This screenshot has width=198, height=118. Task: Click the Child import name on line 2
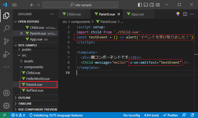coord(96,32)
